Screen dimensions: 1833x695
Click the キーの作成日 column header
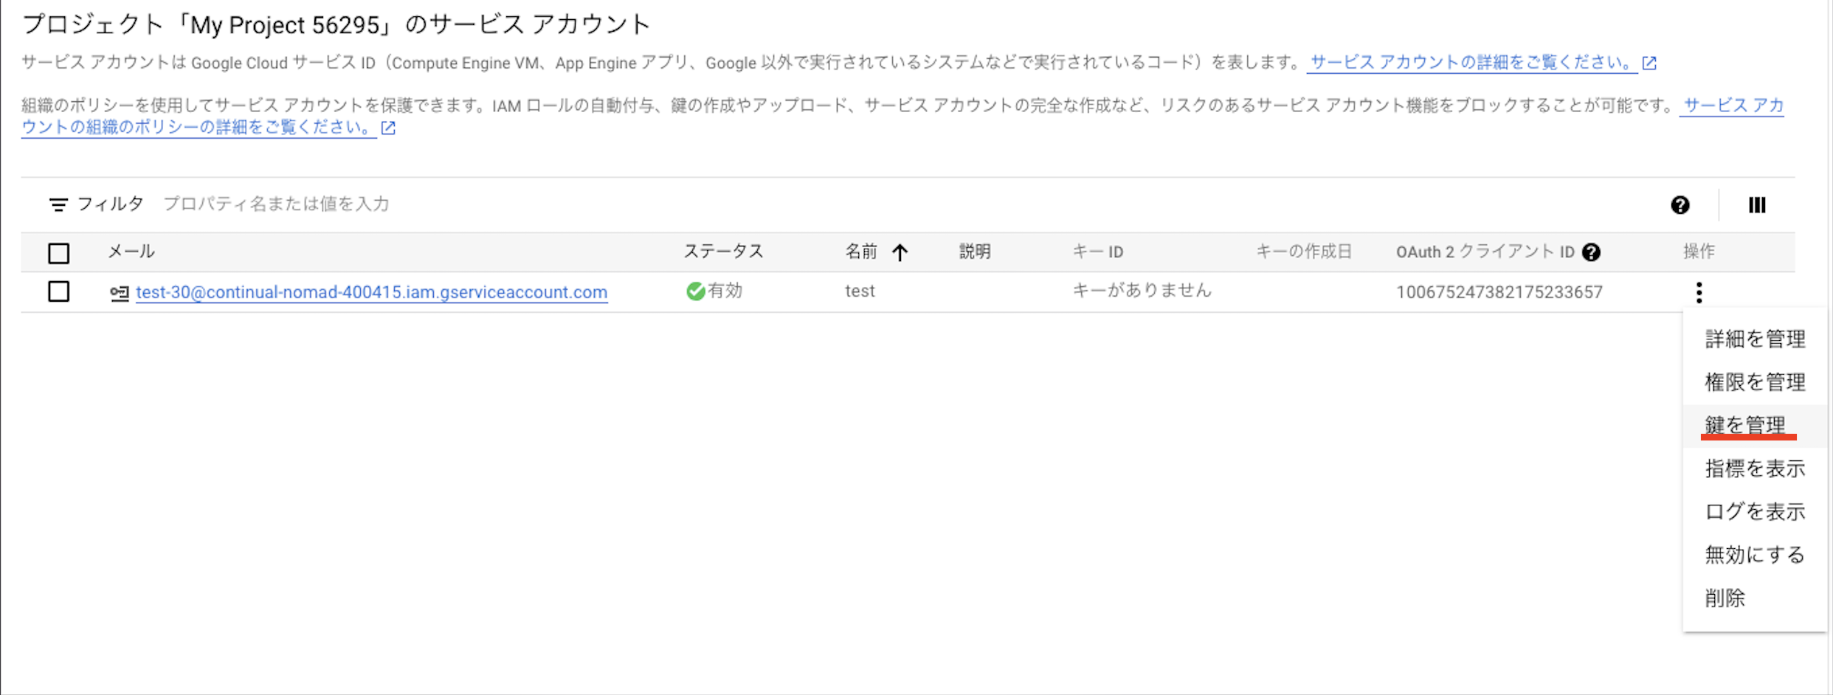1304,252
